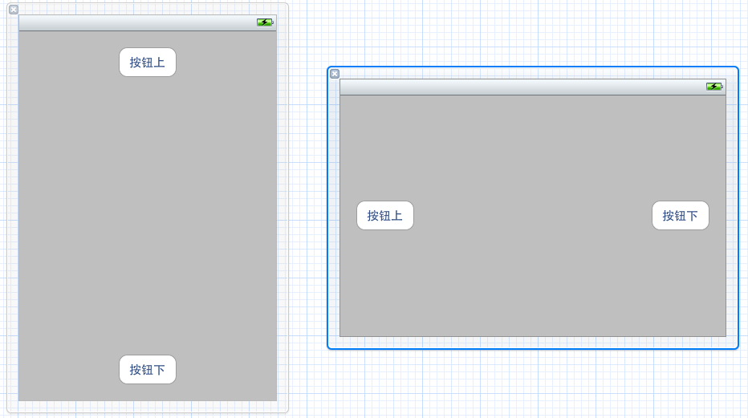Click battery icon in portrait status bar

[265, 22]
